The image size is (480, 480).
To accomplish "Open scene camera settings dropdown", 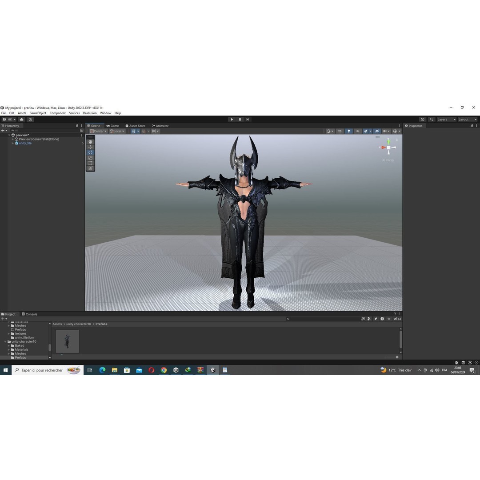I will [x=387, y=131].
